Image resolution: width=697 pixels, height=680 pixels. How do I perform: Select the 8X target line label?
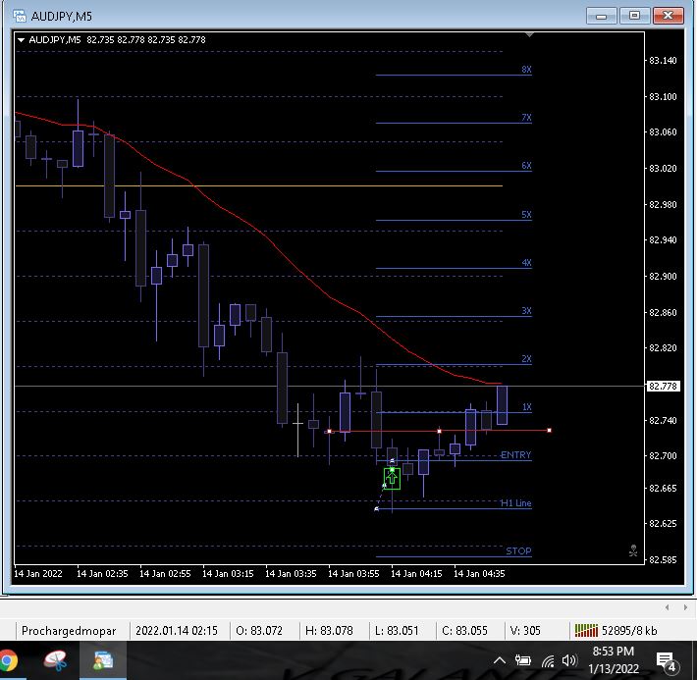coord(526,70)
